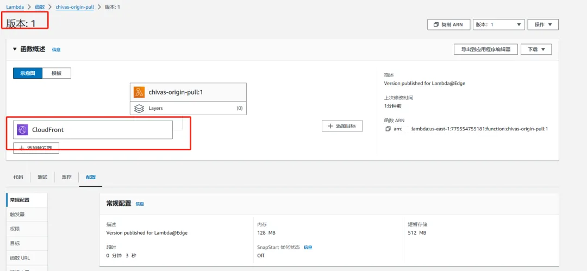
Task: Click the 添加触发器 button
Action: tap(36, 148)
